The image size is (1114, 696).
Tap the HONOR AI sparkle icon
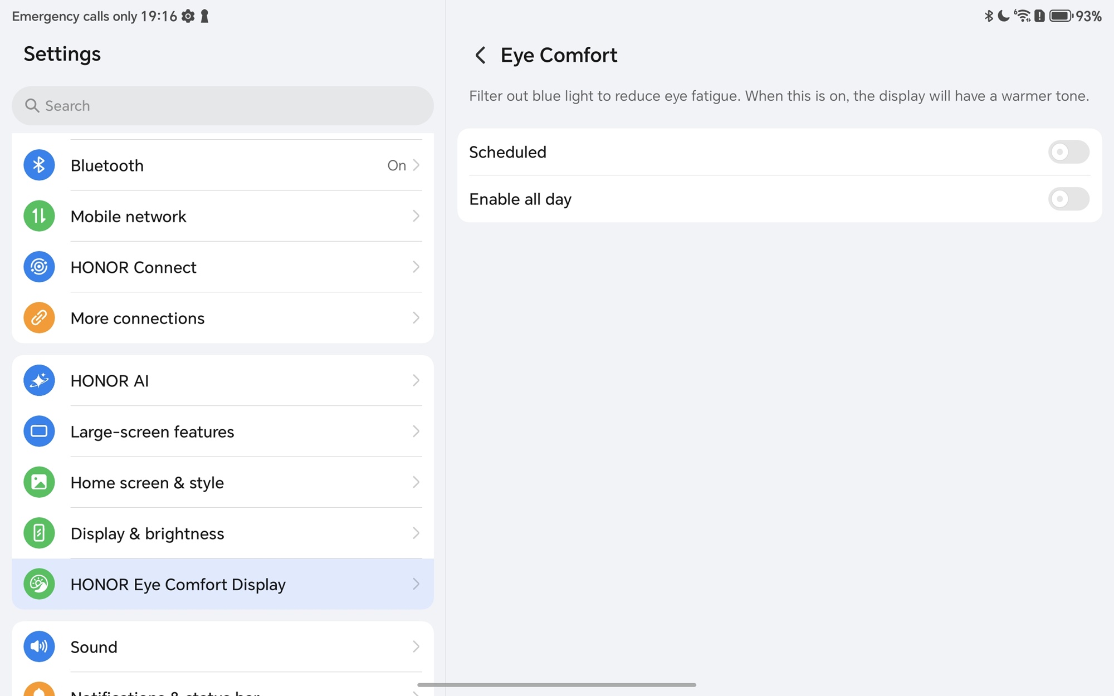39,381
